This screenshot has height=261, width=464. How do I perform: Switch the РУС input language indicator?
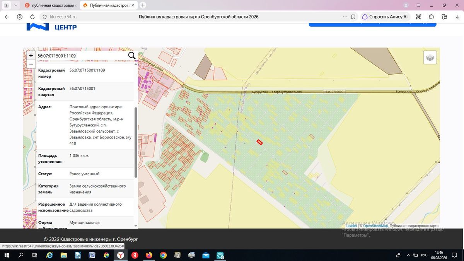point(424,255)
